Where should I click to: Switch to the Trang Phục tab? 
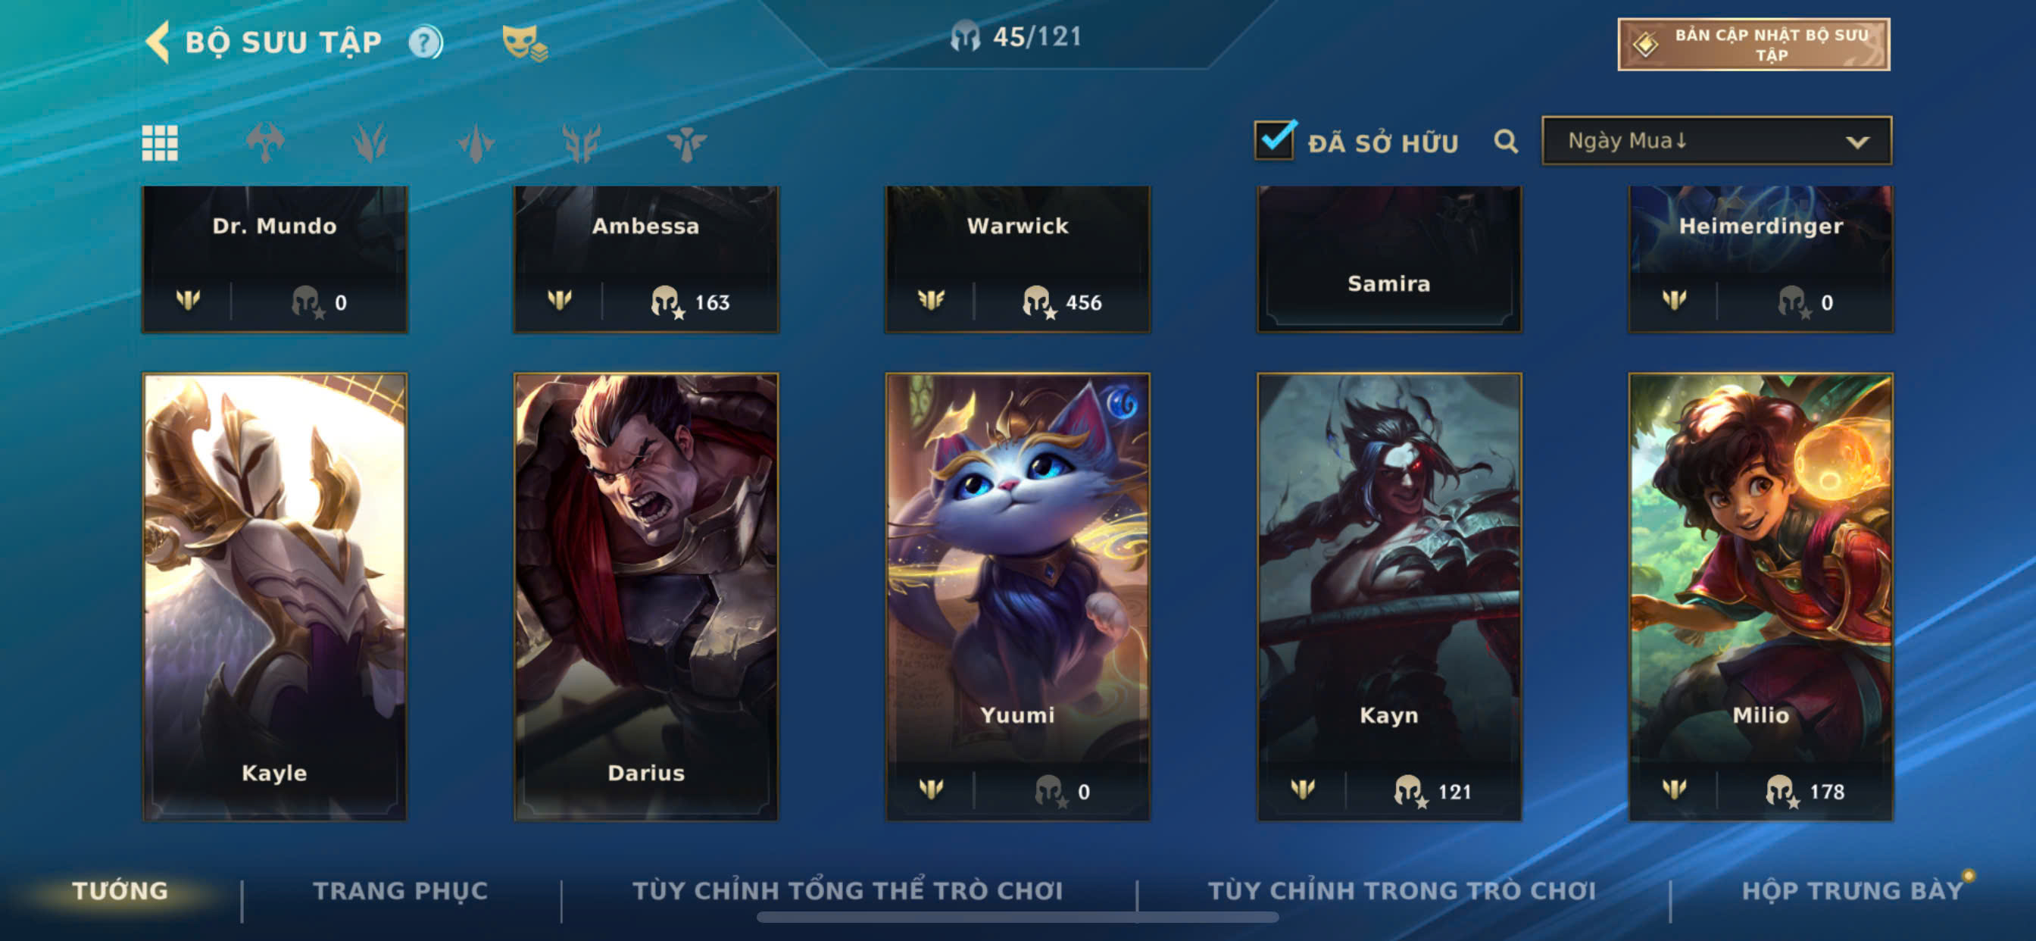click(x=400, y=890)
